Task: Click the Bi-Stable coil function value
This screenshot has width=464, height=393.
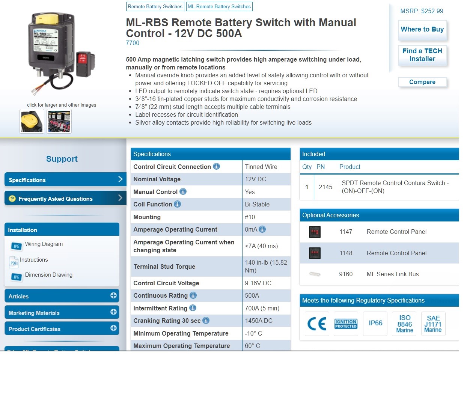Action: point(257,204)
